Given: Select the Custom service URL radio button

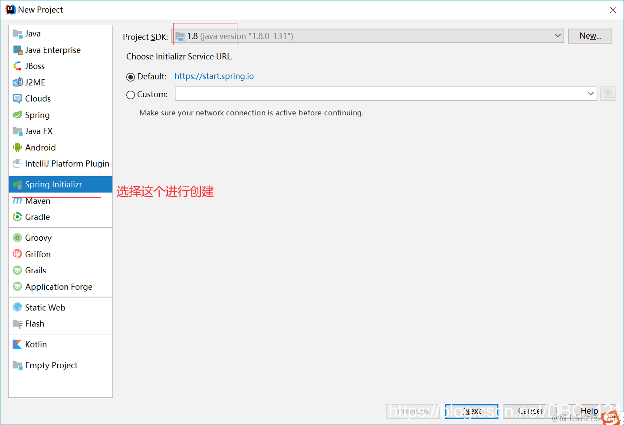Looking at the screenshot, I should pos(131,95).
